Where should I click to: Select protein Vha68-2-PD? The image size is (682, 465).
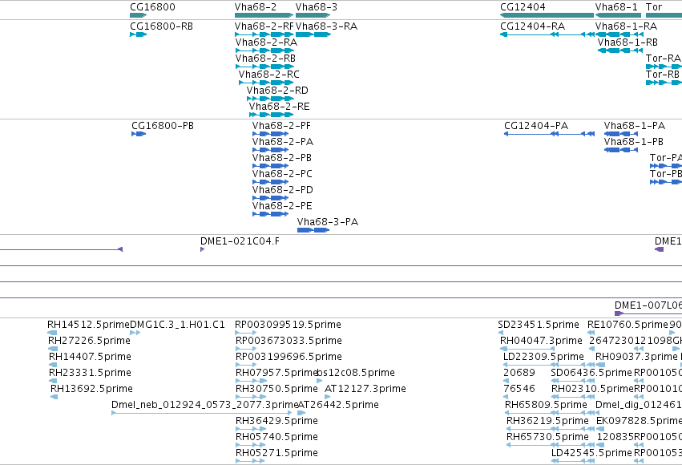click(283, 191)
